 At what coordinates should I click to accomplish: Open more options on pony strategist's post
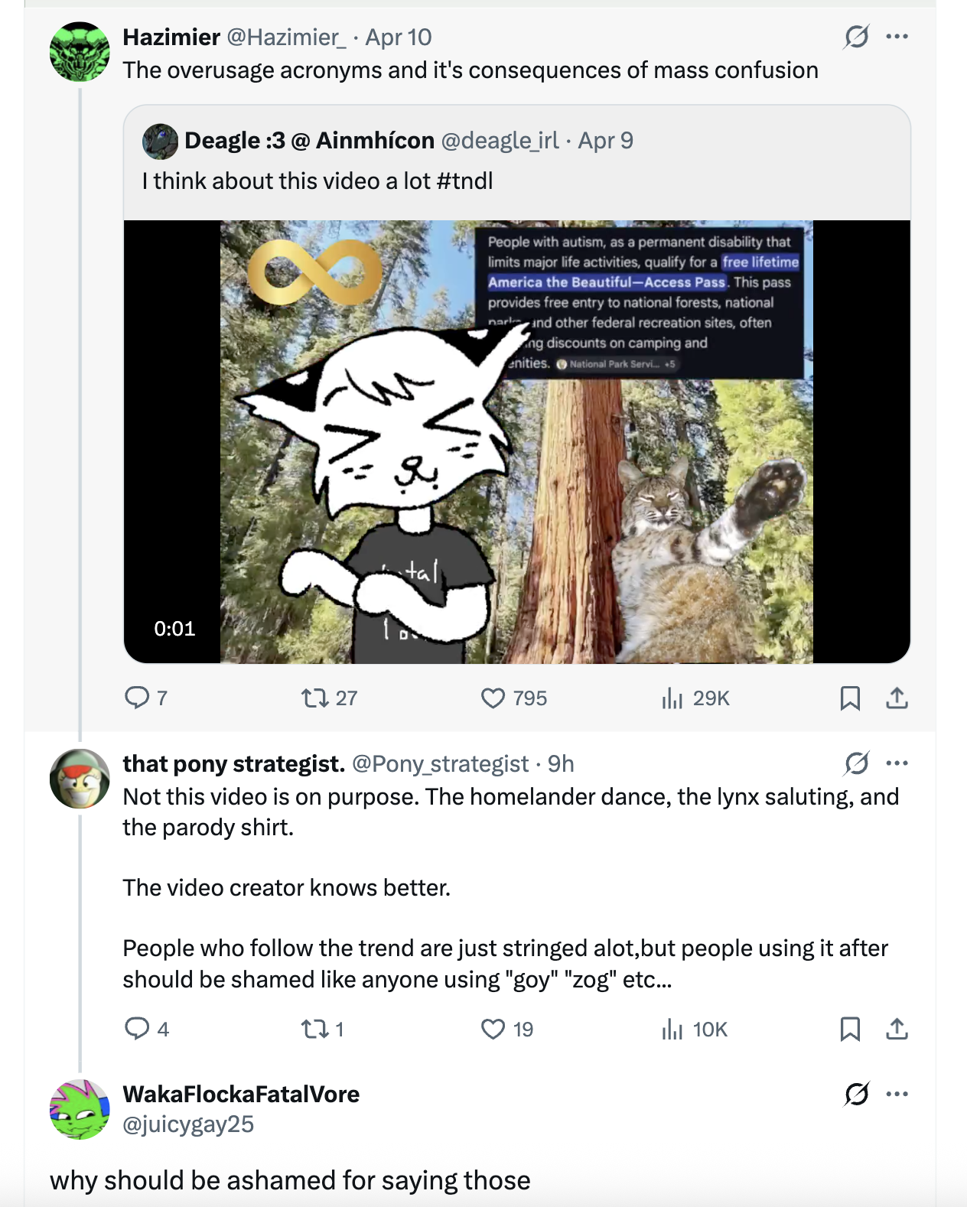[897, 763]
